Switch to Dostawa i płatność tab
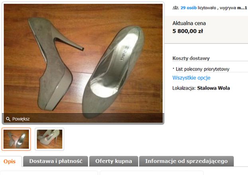 coord(56,161)
